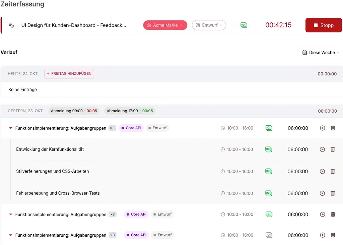Start timer for Entwicklung der Kernfunktionalität
Viewport: 343px width, 245px height.
(322, 149)
